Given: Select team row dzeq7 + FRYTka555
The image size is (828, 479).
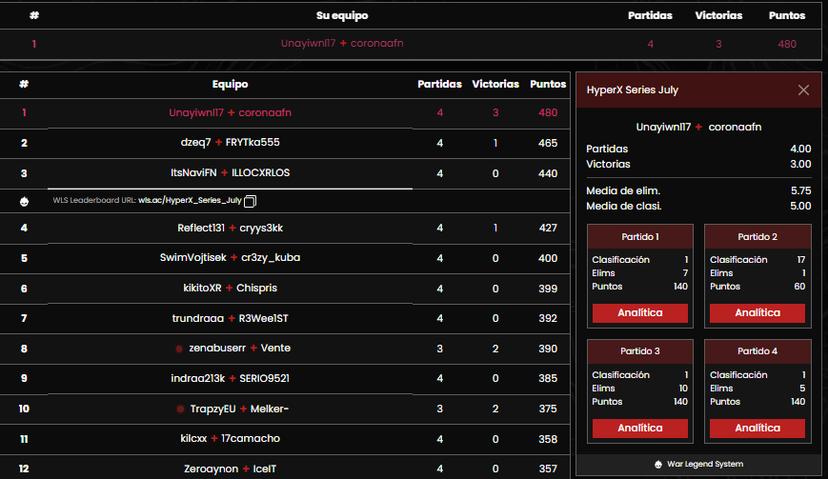Looking at the screenshot, I should point(285,143).
